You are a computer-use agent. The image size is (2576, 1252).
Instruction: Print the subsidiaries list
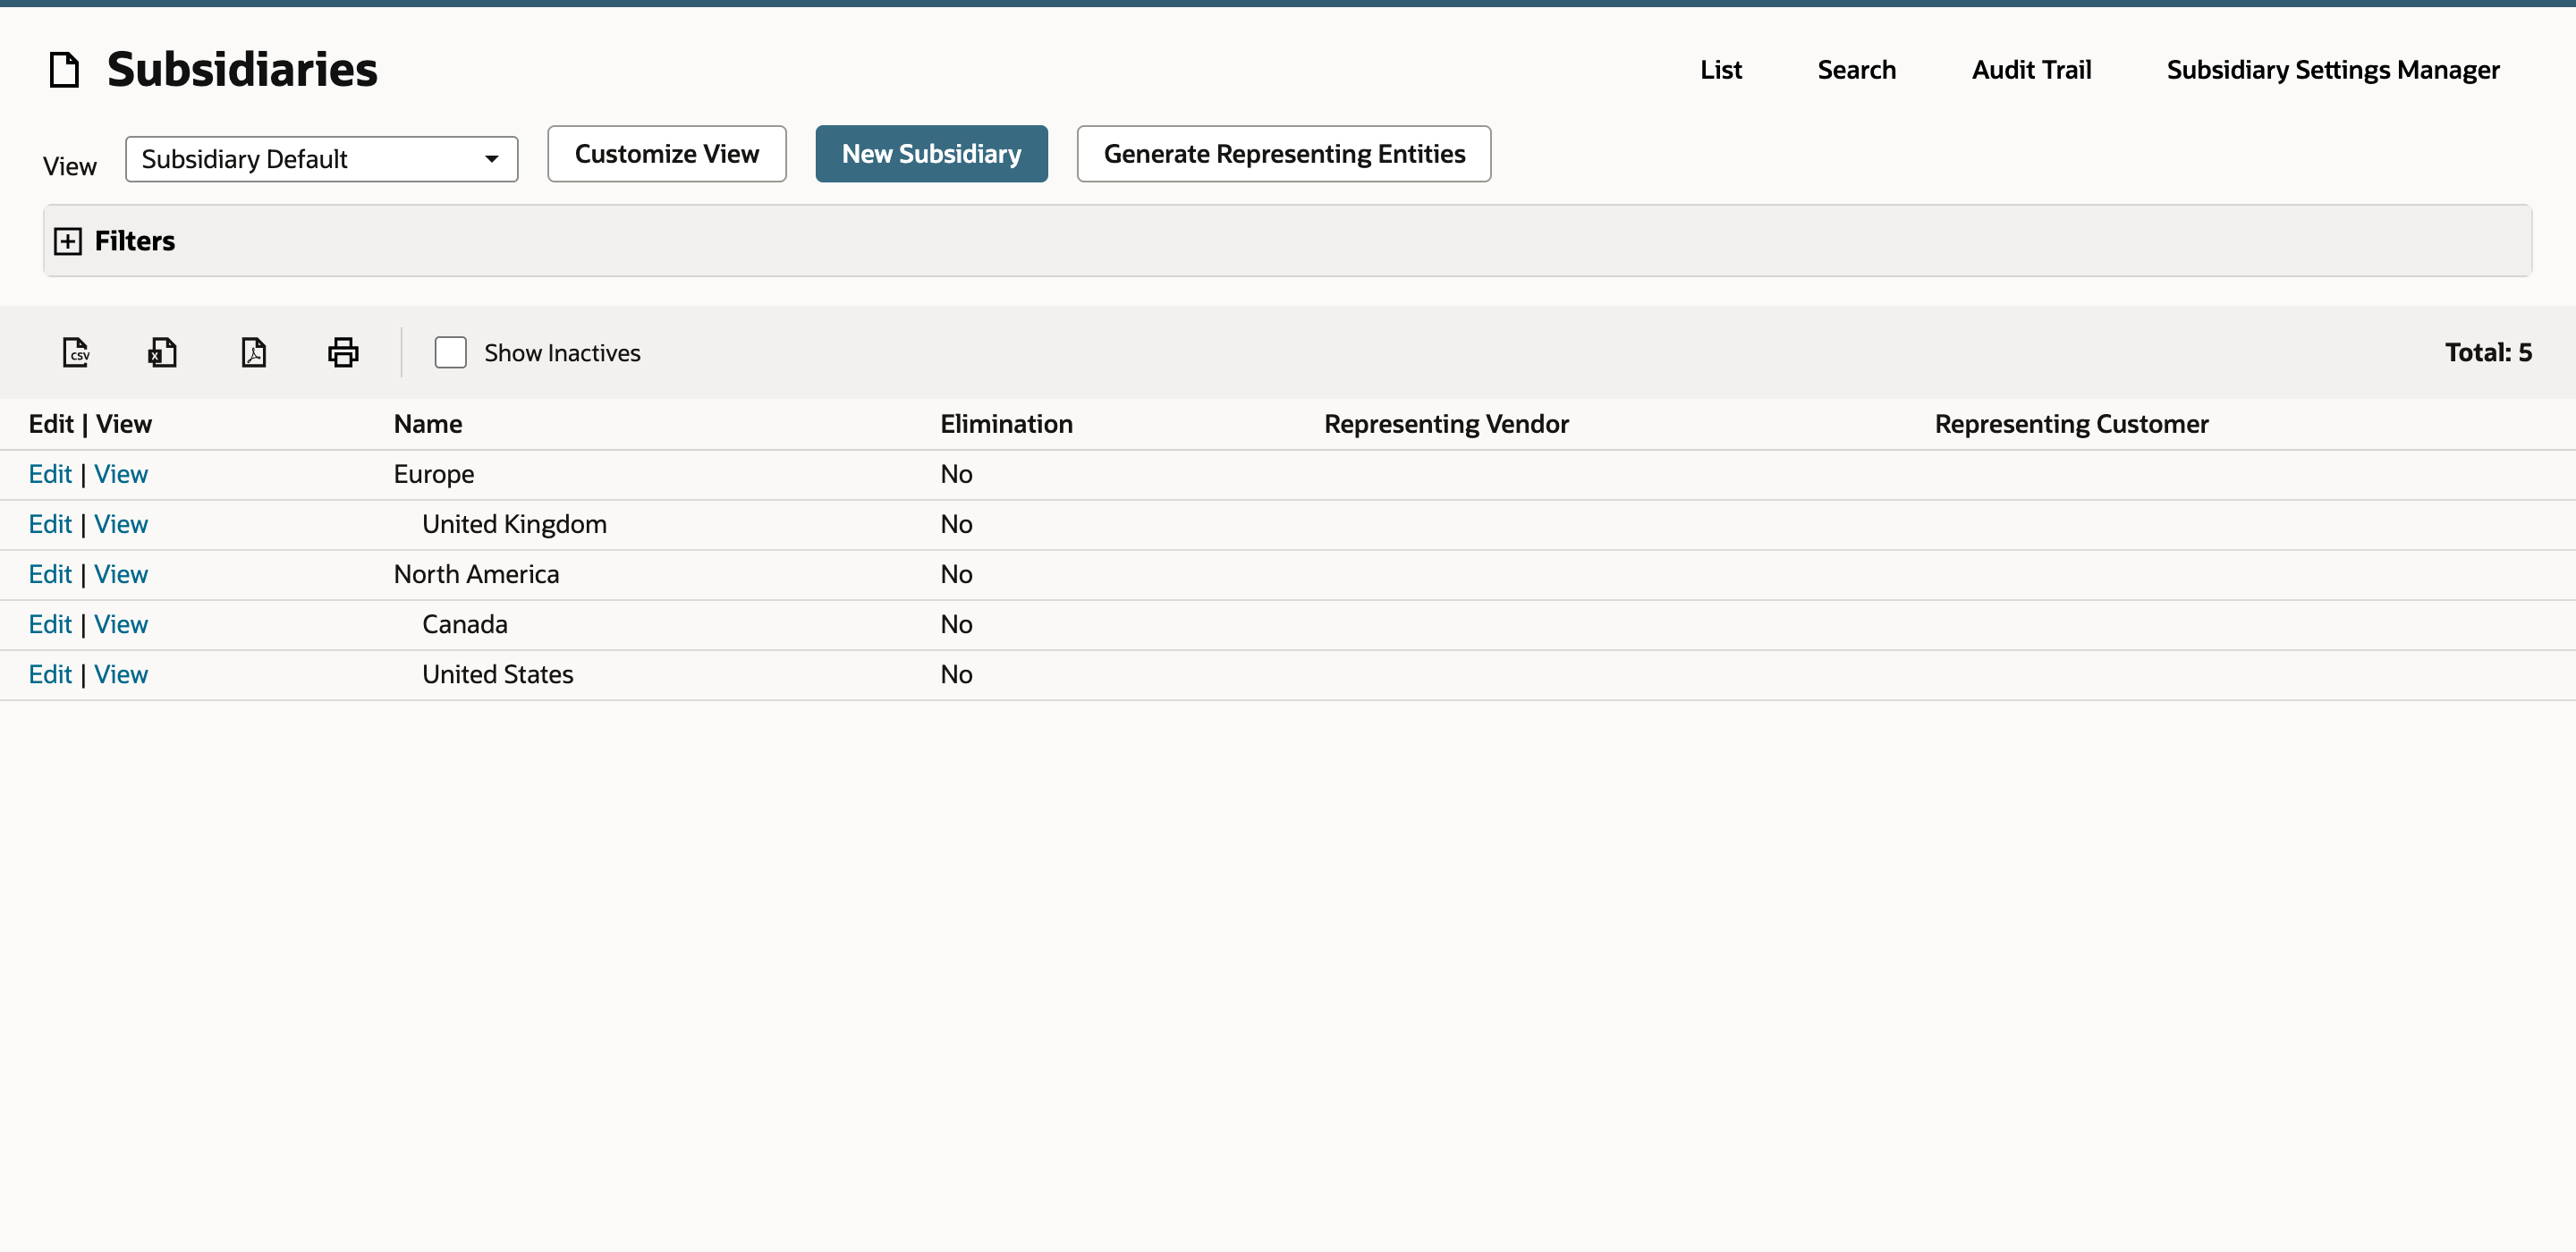click(x=343, y=352)
